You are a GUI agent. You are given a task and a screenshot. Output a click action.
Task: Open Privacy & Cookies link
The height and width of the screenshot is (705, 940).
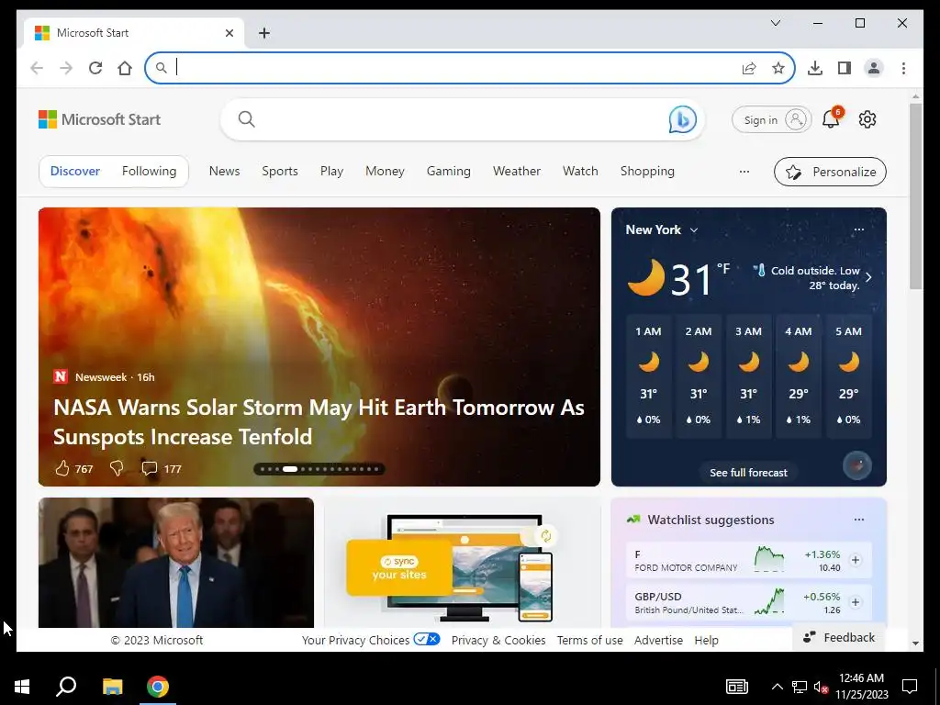pyautogui.click(x=498, y=640)
